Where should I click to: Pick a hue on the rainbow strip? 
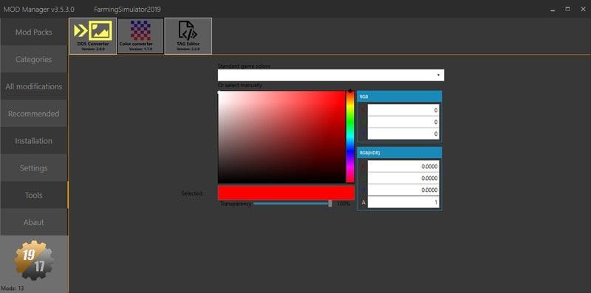[x=350, y=137]
